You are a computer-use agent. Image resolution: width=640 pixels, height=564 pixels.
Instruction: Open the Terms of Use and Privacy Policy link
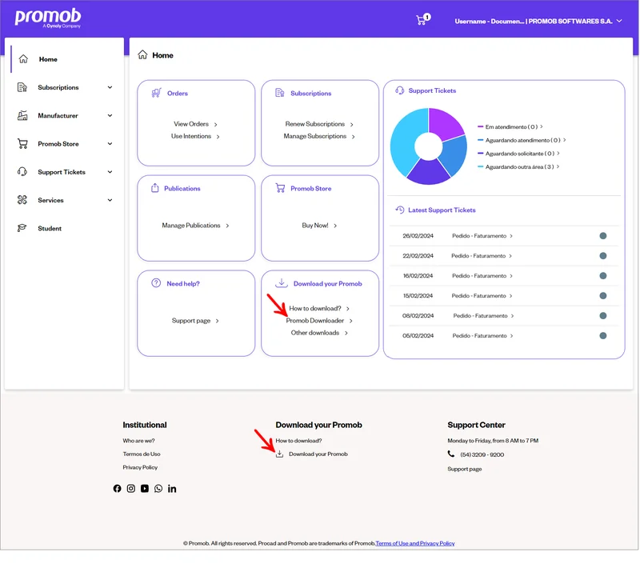point(415,543)
